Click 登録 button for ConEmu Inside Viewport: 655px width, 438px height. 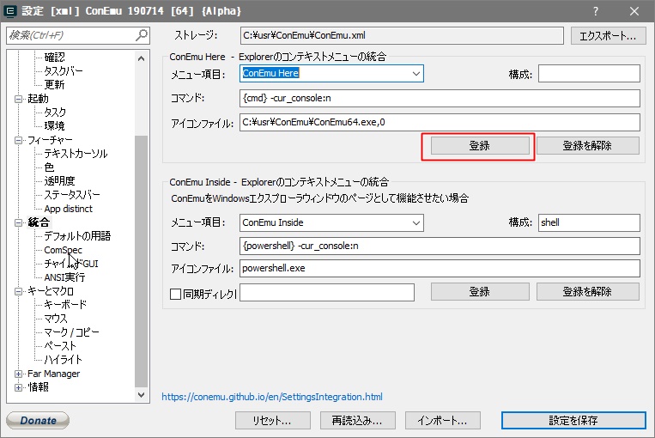pyautogui.click(x=480, y=292)
